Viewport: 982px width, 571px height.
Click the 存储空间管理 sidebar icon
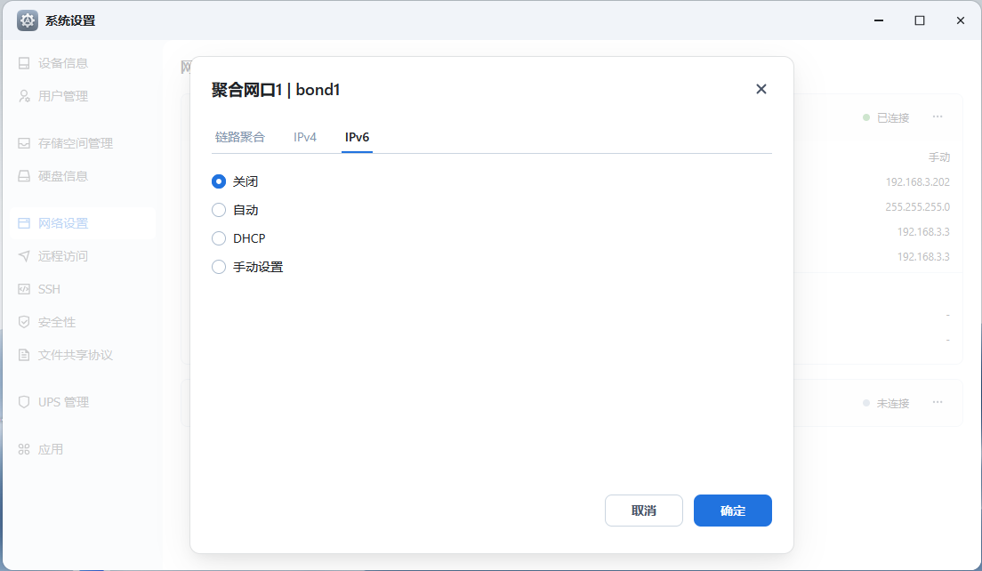[24, 143]
